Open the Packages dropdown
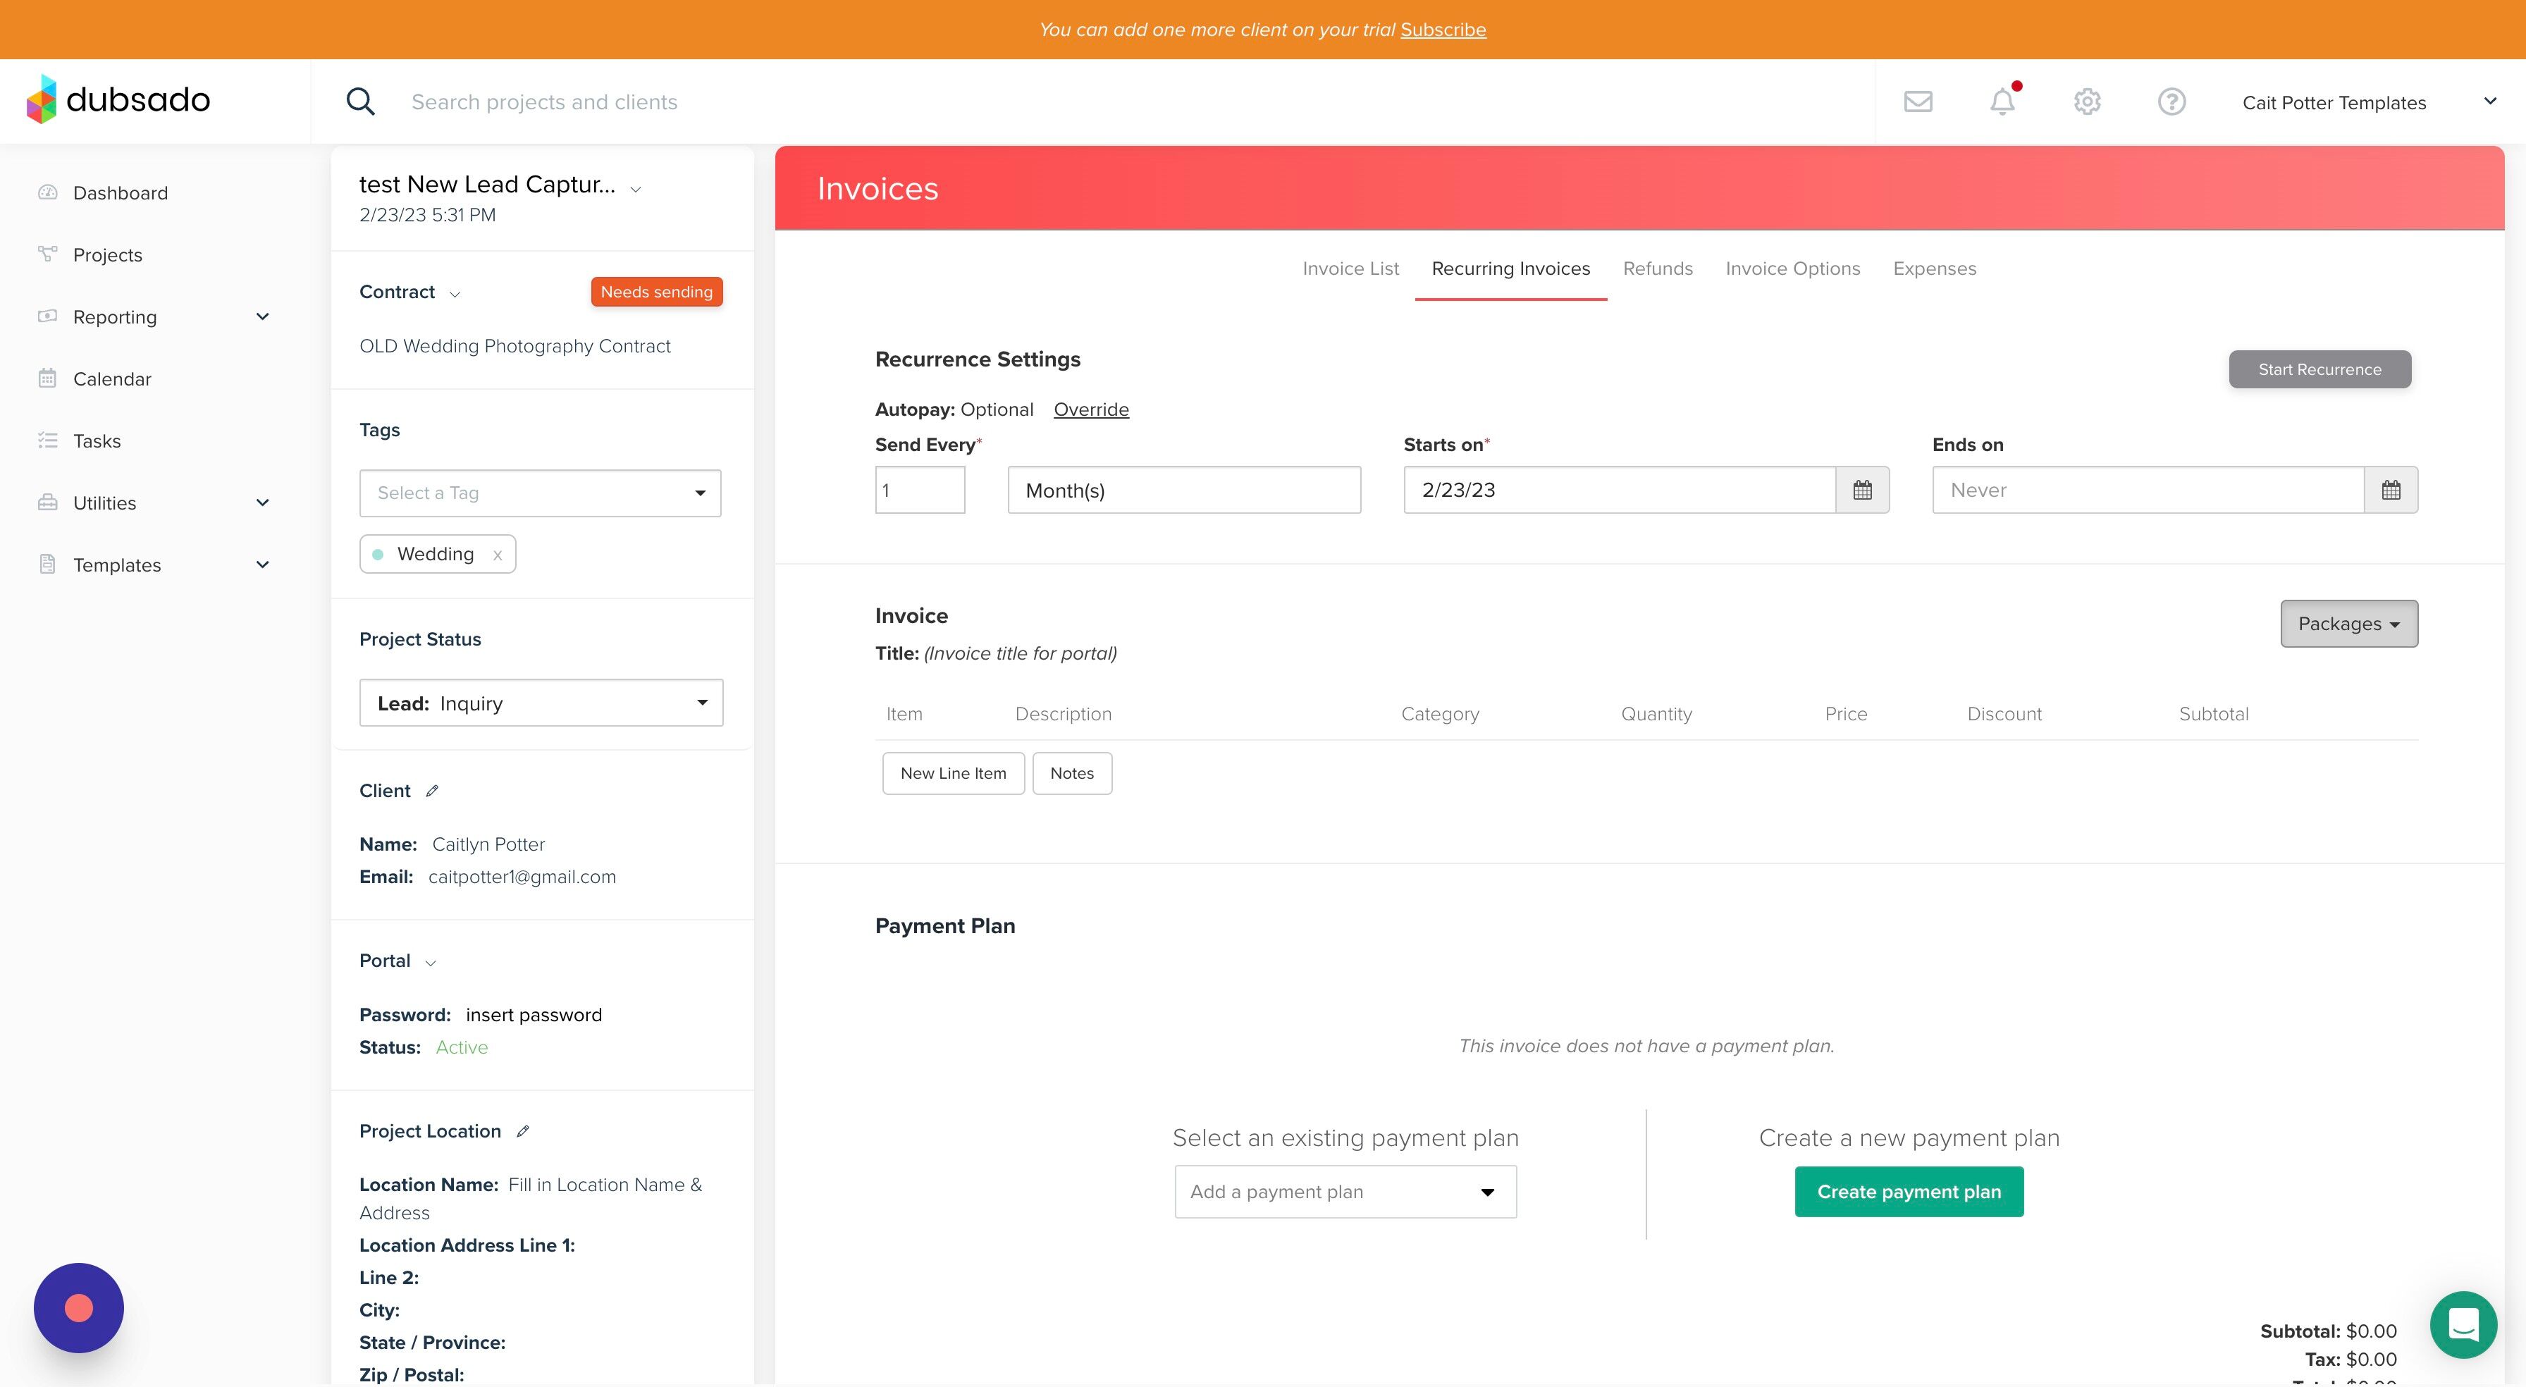2526x1387 pixels. click(x=2348, y=624)
